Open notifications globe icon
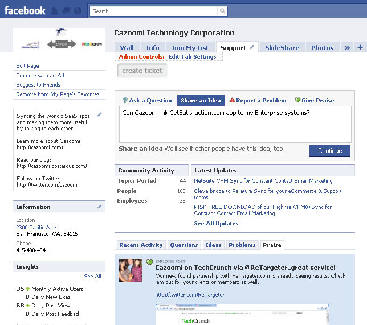 tap(78, 11)
